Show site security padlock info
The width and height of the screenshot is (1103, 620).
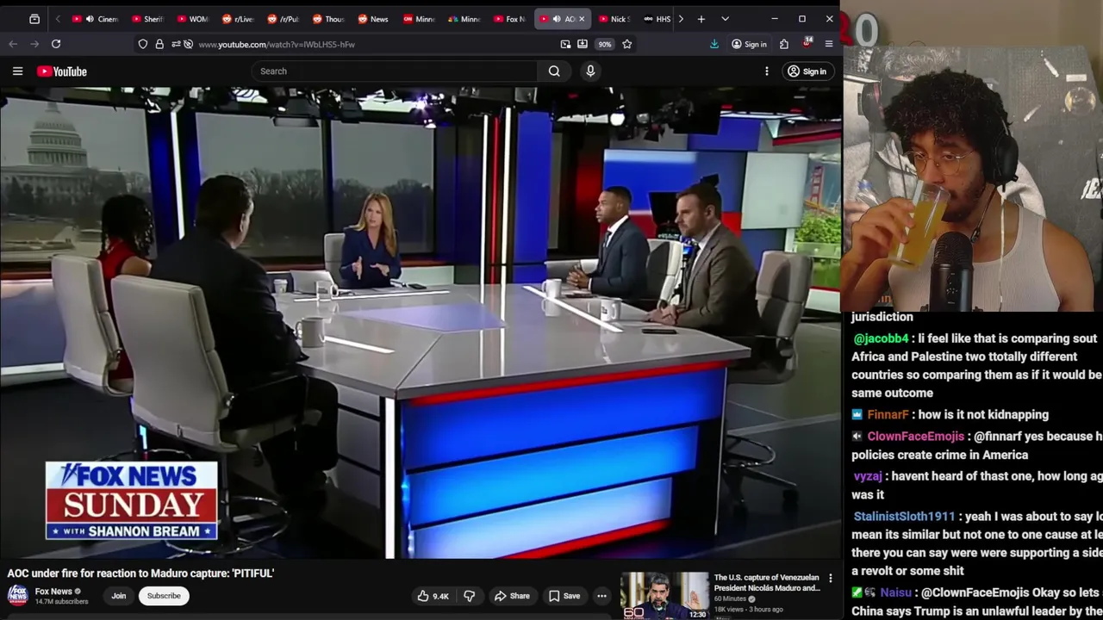[x=159, y=44]
